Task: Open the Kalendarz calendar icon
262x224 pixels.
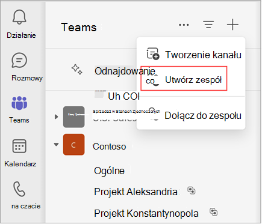Action: (x=19, y=146)
